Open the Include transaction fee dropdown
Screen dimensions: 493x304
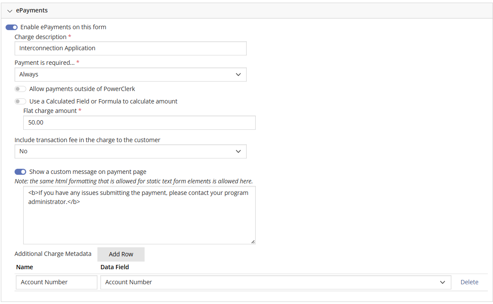point(130,151)
